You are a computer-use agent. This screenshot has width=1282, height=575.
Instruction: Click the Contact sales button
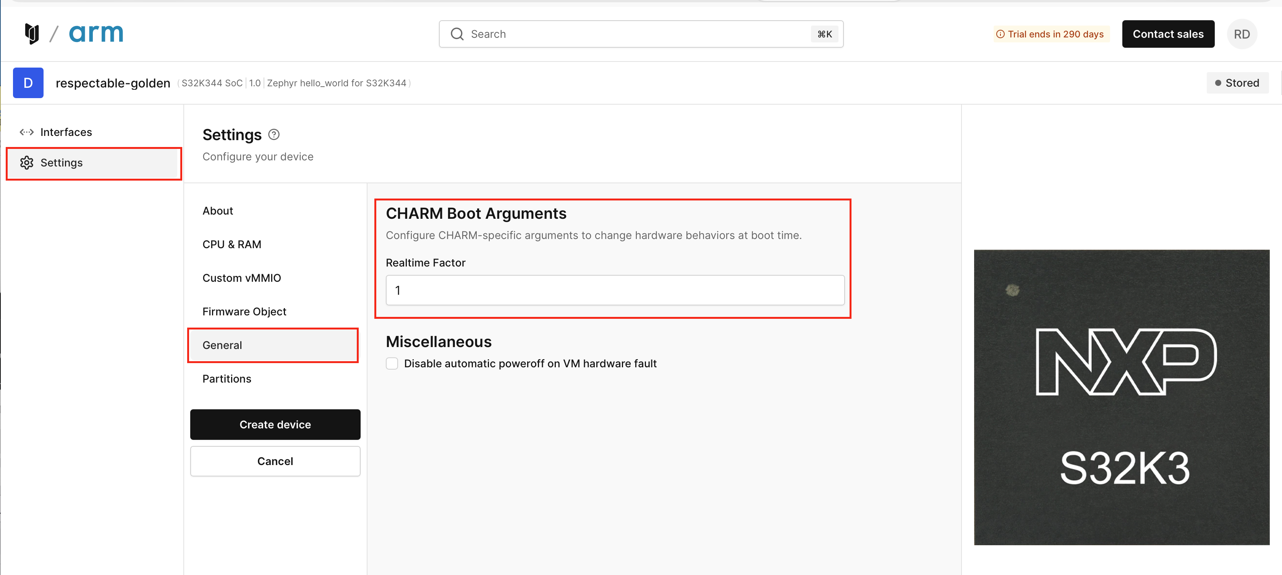(1168, 34)
